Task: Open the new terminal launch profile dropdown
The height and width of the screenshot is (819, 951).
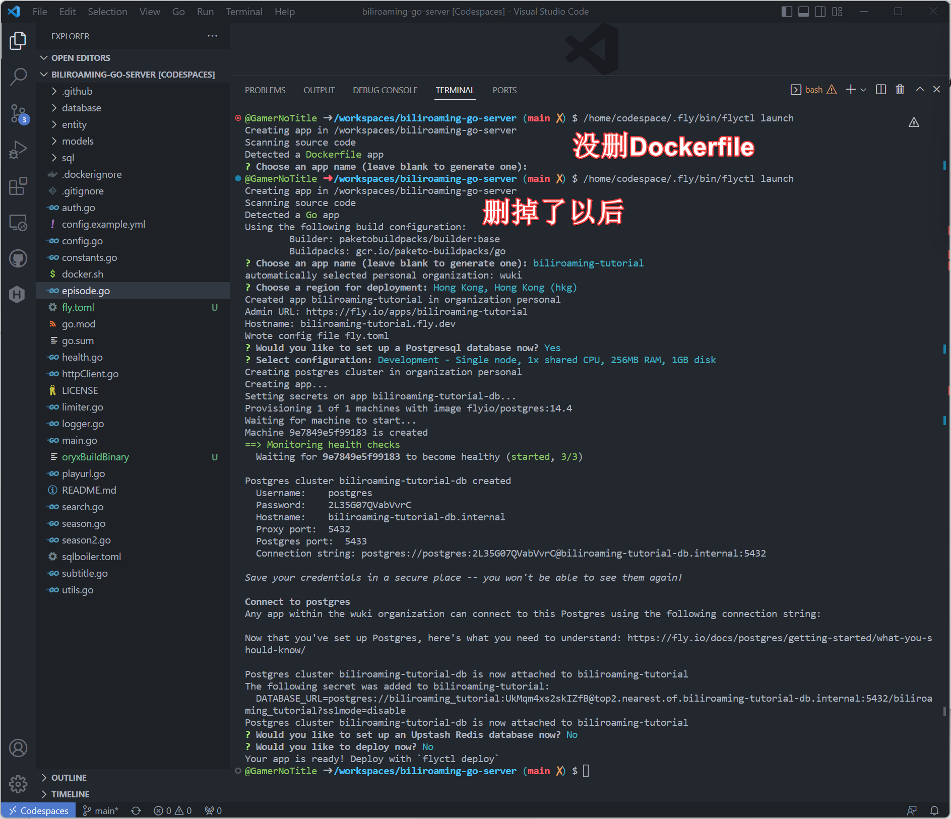Action: (x=863, y=90)
